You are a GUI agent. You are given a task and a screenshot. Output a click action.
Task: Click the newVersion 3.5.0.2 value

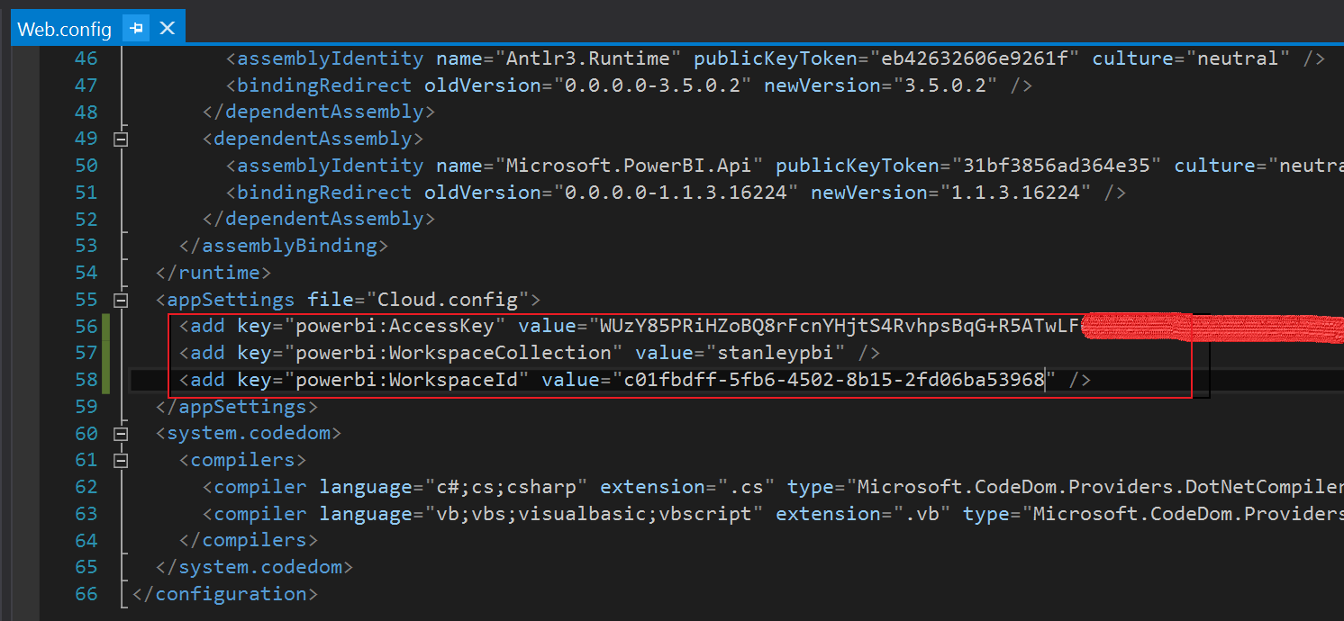[952, 85]
